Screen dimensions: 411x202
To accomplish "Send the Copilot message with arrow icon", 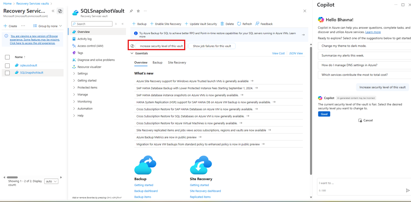I will (407, 190).
